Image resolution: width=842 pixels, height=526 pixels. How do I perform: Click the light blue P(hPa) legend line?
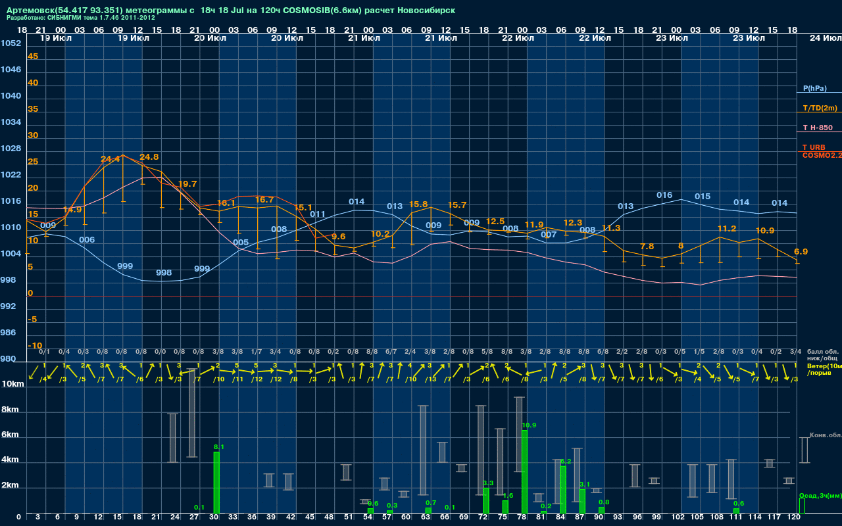click(819, 93)
